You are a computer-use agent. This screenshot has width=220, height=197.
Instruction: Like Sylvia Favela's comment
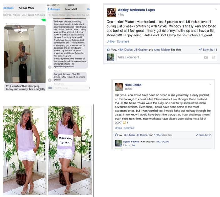(133, 145)
